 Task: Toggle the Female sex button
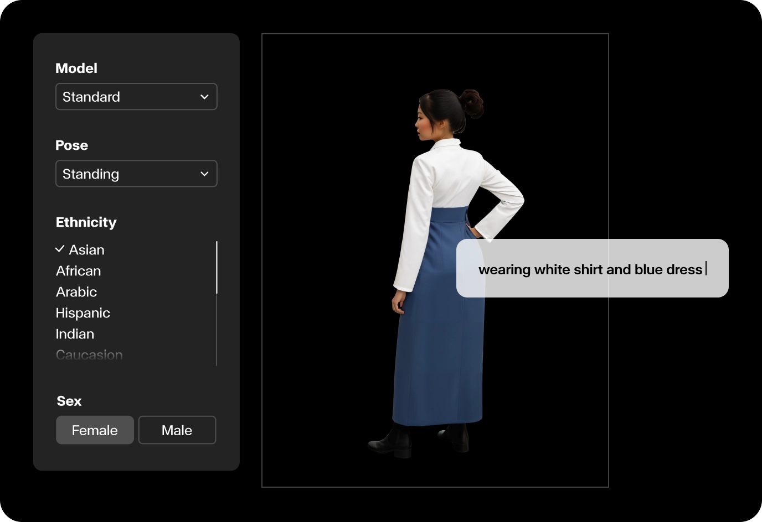[x=95, y=430]
